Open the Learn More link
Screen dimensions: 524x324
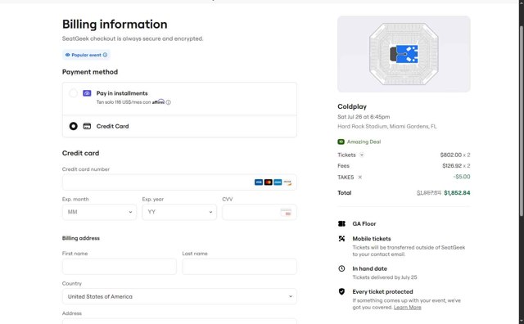click(x=408, y=308)
